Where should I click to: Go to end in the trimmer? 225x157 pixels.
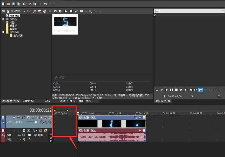pos(186,90)
